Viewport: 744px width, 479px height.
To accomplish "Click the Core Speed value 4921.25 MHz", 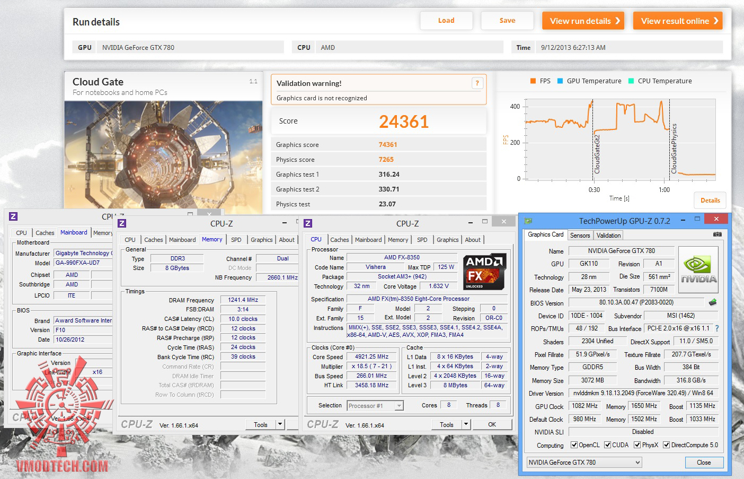I will (371, 356).
